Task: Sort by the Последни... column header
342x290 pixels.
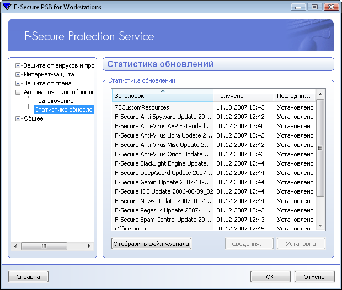Action: coord(295,96)
